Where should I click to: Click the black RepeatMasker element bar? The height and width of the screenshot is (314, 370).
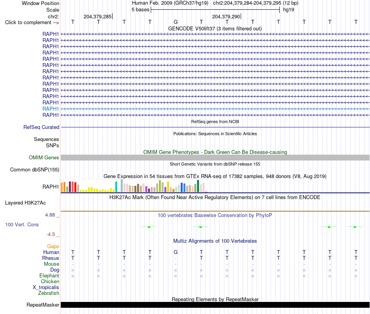pyautogui.click(x=215, y=305)
